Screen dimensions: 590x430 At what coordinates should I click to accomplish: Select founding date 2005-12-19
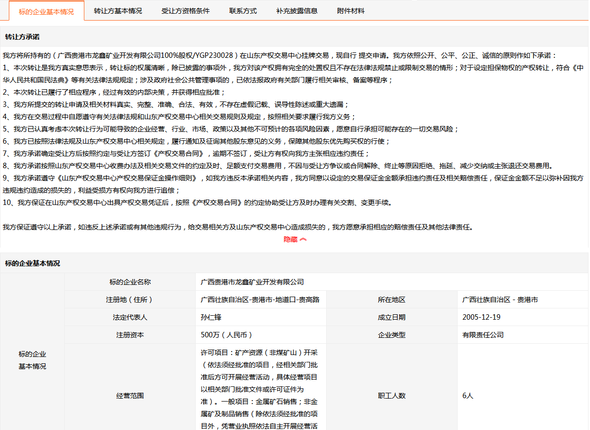[x=481, y=317]
